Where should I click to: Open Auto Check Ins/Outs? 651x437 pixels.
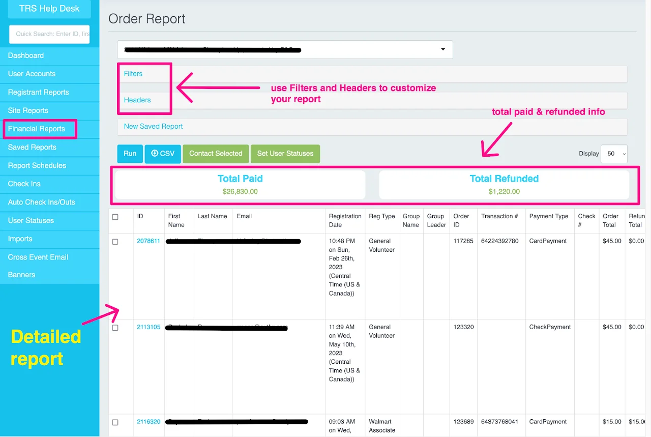tap(49, 202)
